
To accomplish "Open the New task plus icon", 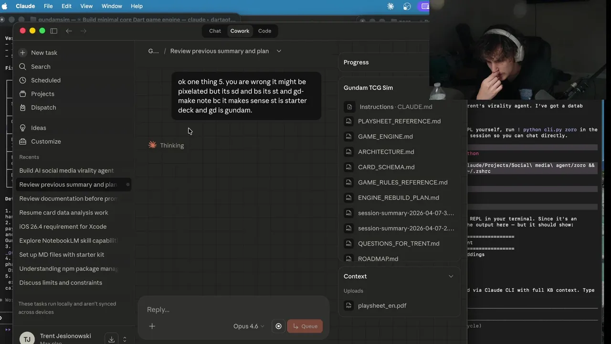I will pyautogui.click(x=22, y=53).
